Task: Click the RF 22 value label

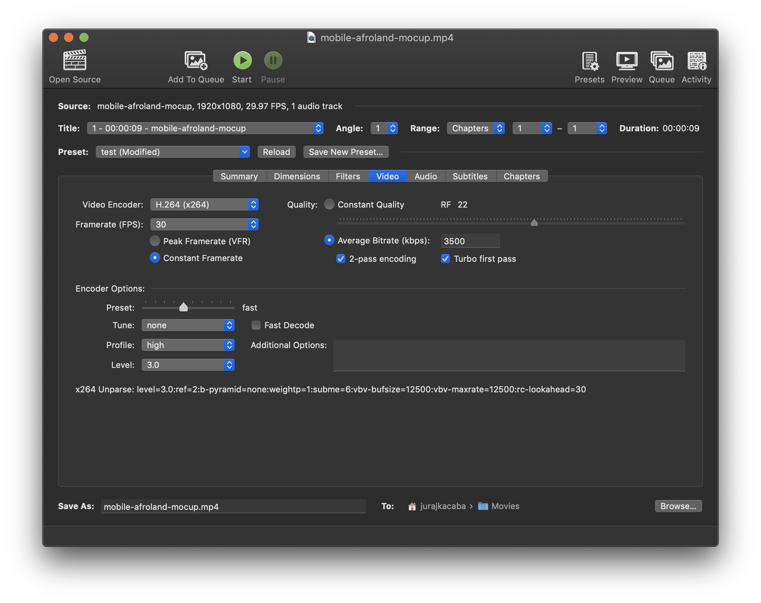Action: pyautogui.click(x=454, y=205)
